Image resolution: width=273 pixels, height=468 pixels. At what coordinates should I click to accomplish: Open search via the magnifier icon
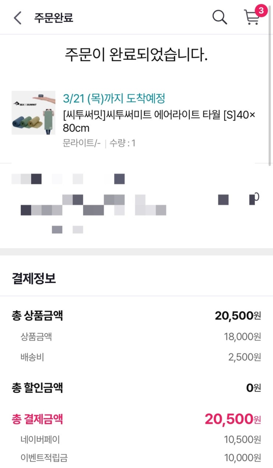point(220,17)
